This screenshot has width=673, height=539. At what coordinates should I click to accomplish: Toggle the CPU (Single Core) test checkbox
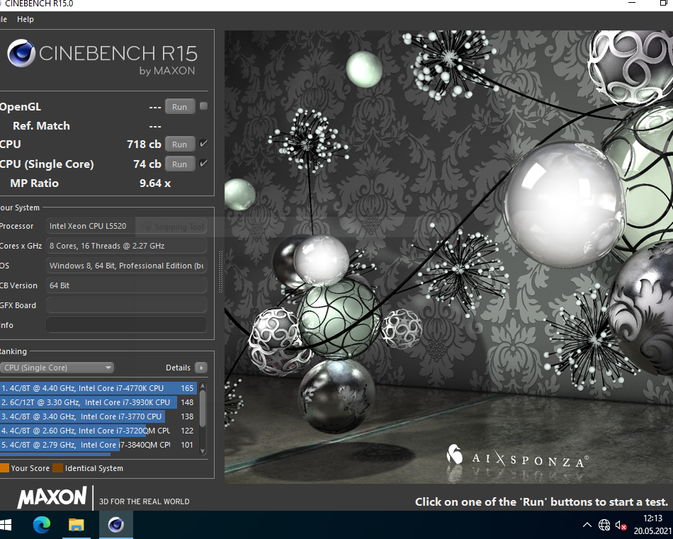point(204,163)
